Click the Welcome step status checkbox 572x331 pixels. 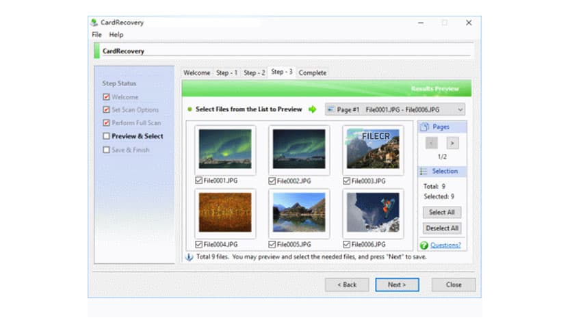[x=106, y=97]
